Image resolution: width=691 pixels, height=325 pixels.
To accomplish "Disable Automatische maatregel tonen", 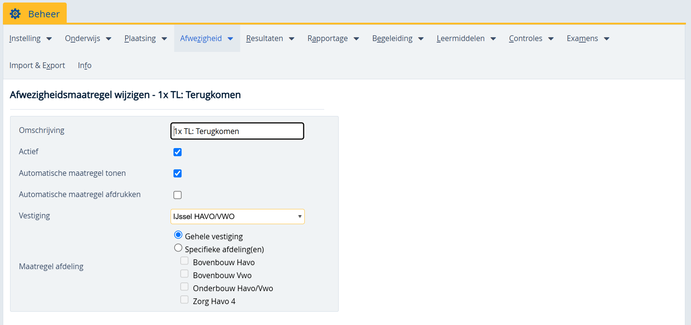I will (x=177, y=173).
